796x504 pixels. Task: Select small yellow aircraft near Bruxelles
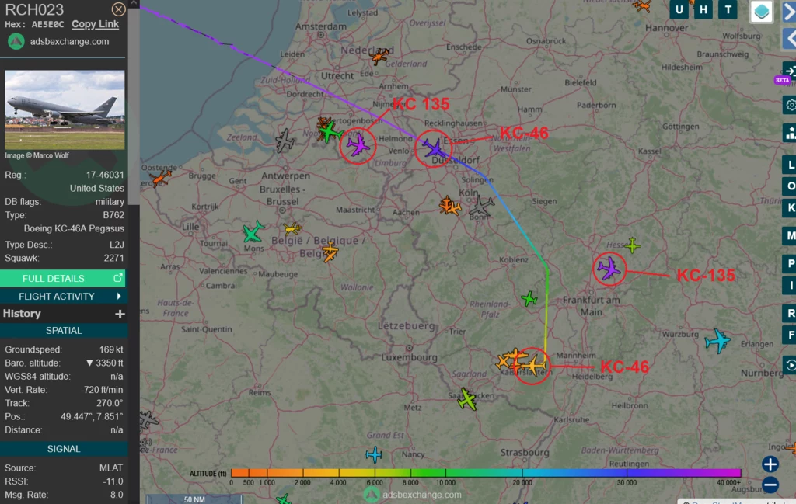[292, 228]
